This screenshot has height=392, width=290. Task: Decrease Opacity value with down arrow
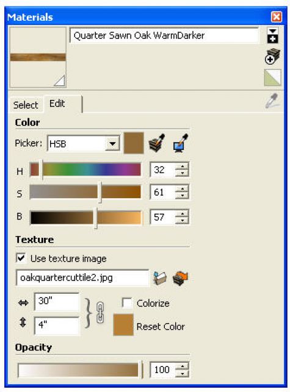(182, 373)
